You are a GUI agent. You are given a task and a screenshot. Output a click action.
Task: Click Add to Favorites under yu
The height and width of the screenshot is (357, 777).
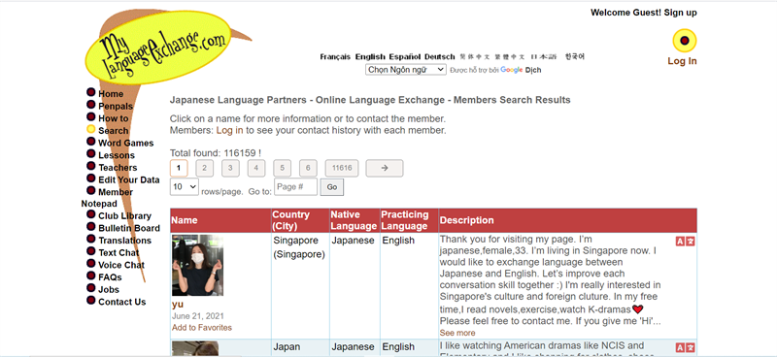(202, 328)
